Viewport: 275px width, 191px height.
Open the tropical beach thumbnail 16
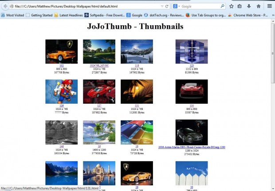coord(99,133)
